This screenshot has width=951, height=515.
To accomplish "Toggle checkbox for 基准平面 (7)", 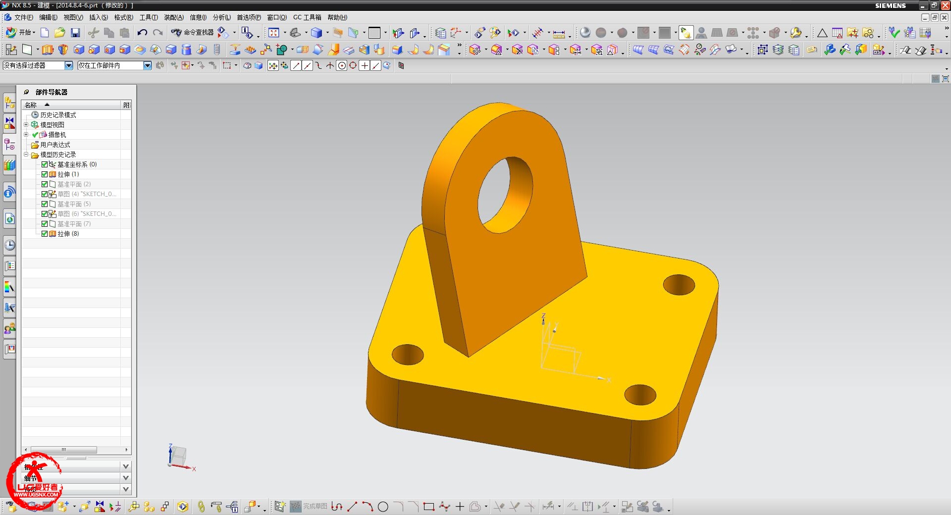I will pyautogui.click(x=45, y=224).
